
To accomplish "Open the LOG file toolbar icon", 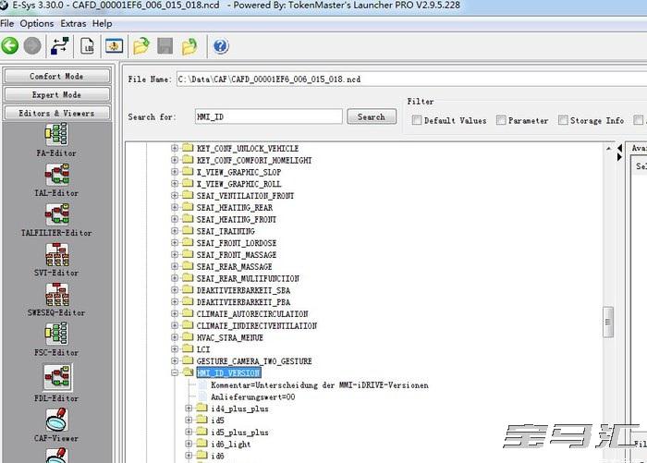I will pyautogui.click(x=87, y=46).
